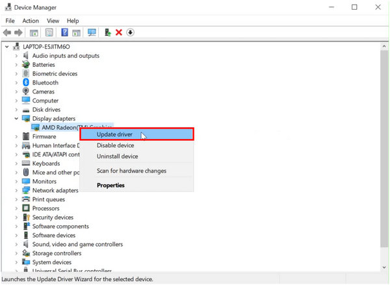The image size is (390, 285).
Task: Click Scan for hardware changes monitor icon
Action: (92, 32)
